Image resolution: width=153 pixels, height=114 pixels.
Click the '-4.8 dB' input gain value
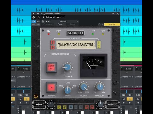pyautogui.click(x=25, y=69)
